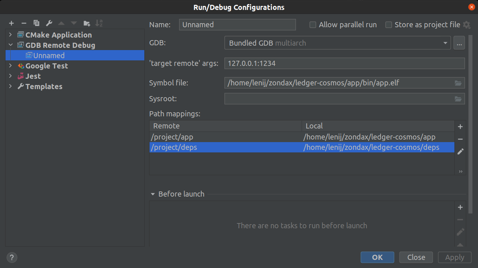Collapse the Before launch section
This screenshot has width=478, height=268.
tap(153, 194)
